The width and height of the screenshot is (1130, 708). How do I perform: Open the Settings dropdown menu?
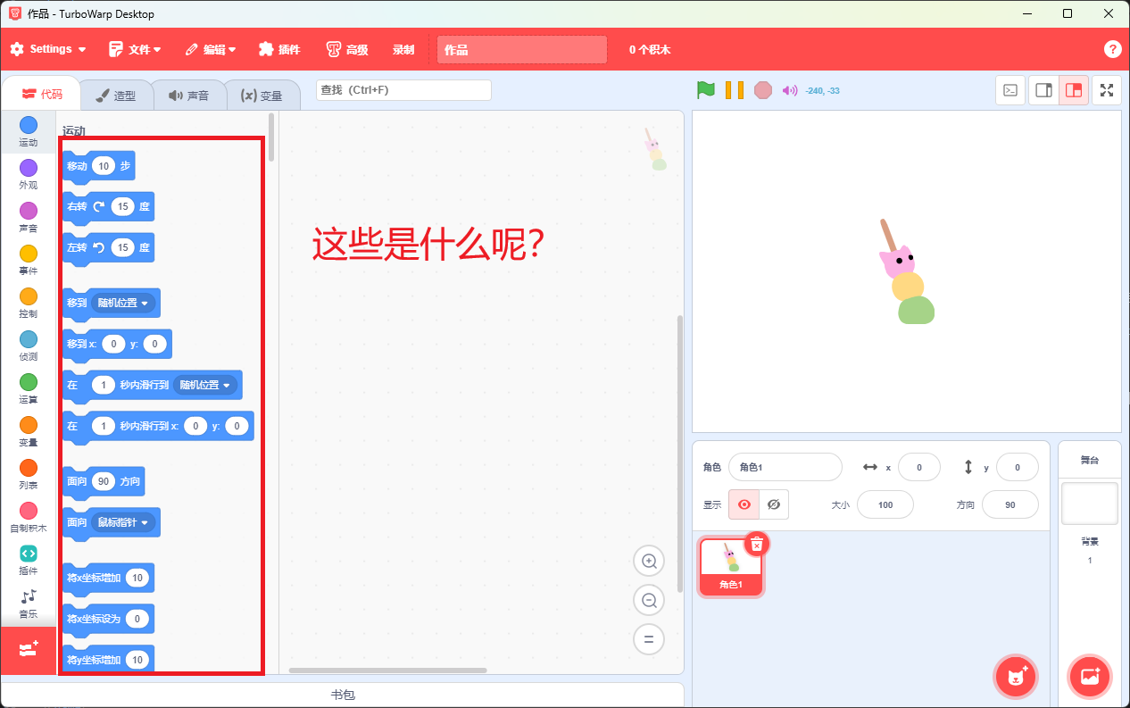47,49
